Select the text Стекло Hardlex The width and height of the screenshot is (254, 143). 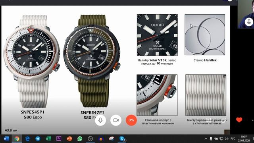[x=205, y=60]
